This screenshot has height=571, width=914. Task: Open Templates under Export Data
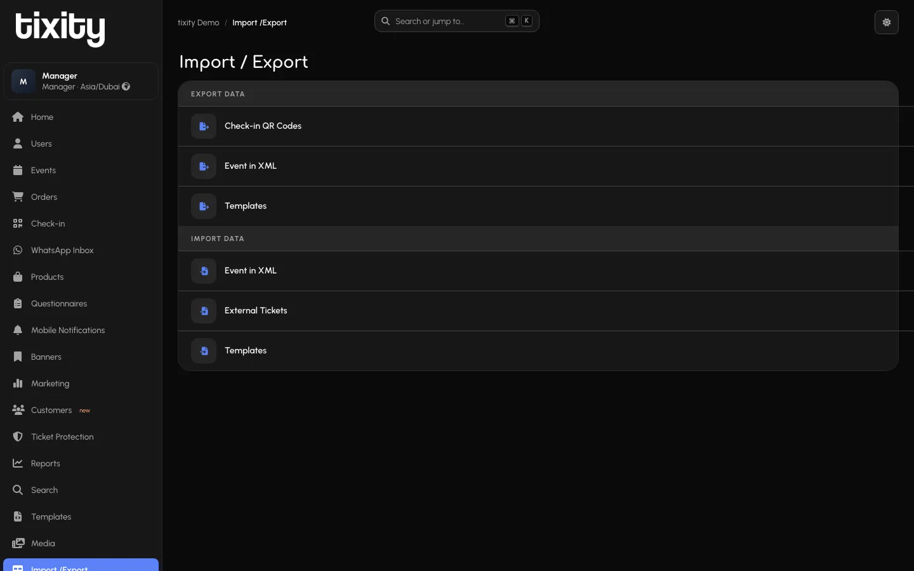pyautogui.click(x=538, y=206)
